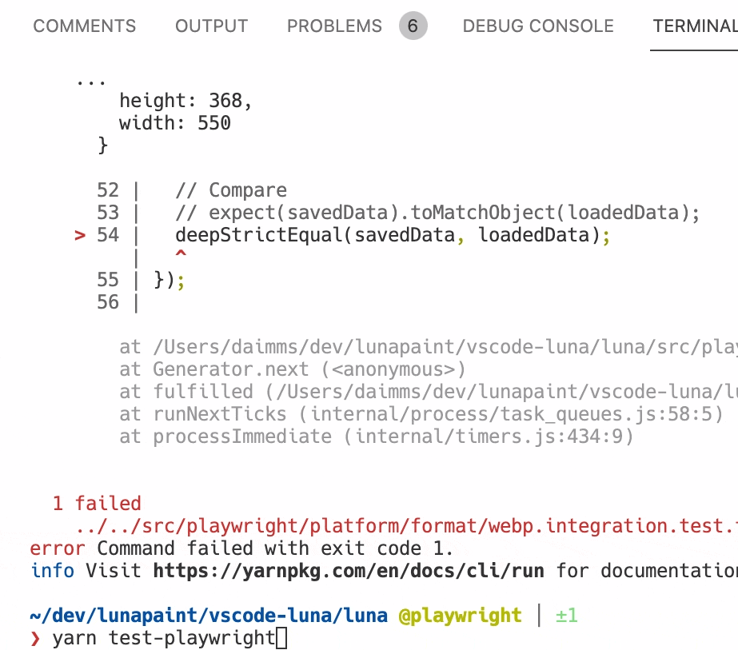Switch to the PROBLEMS tab
738x650 pixels.
point(334,26)
